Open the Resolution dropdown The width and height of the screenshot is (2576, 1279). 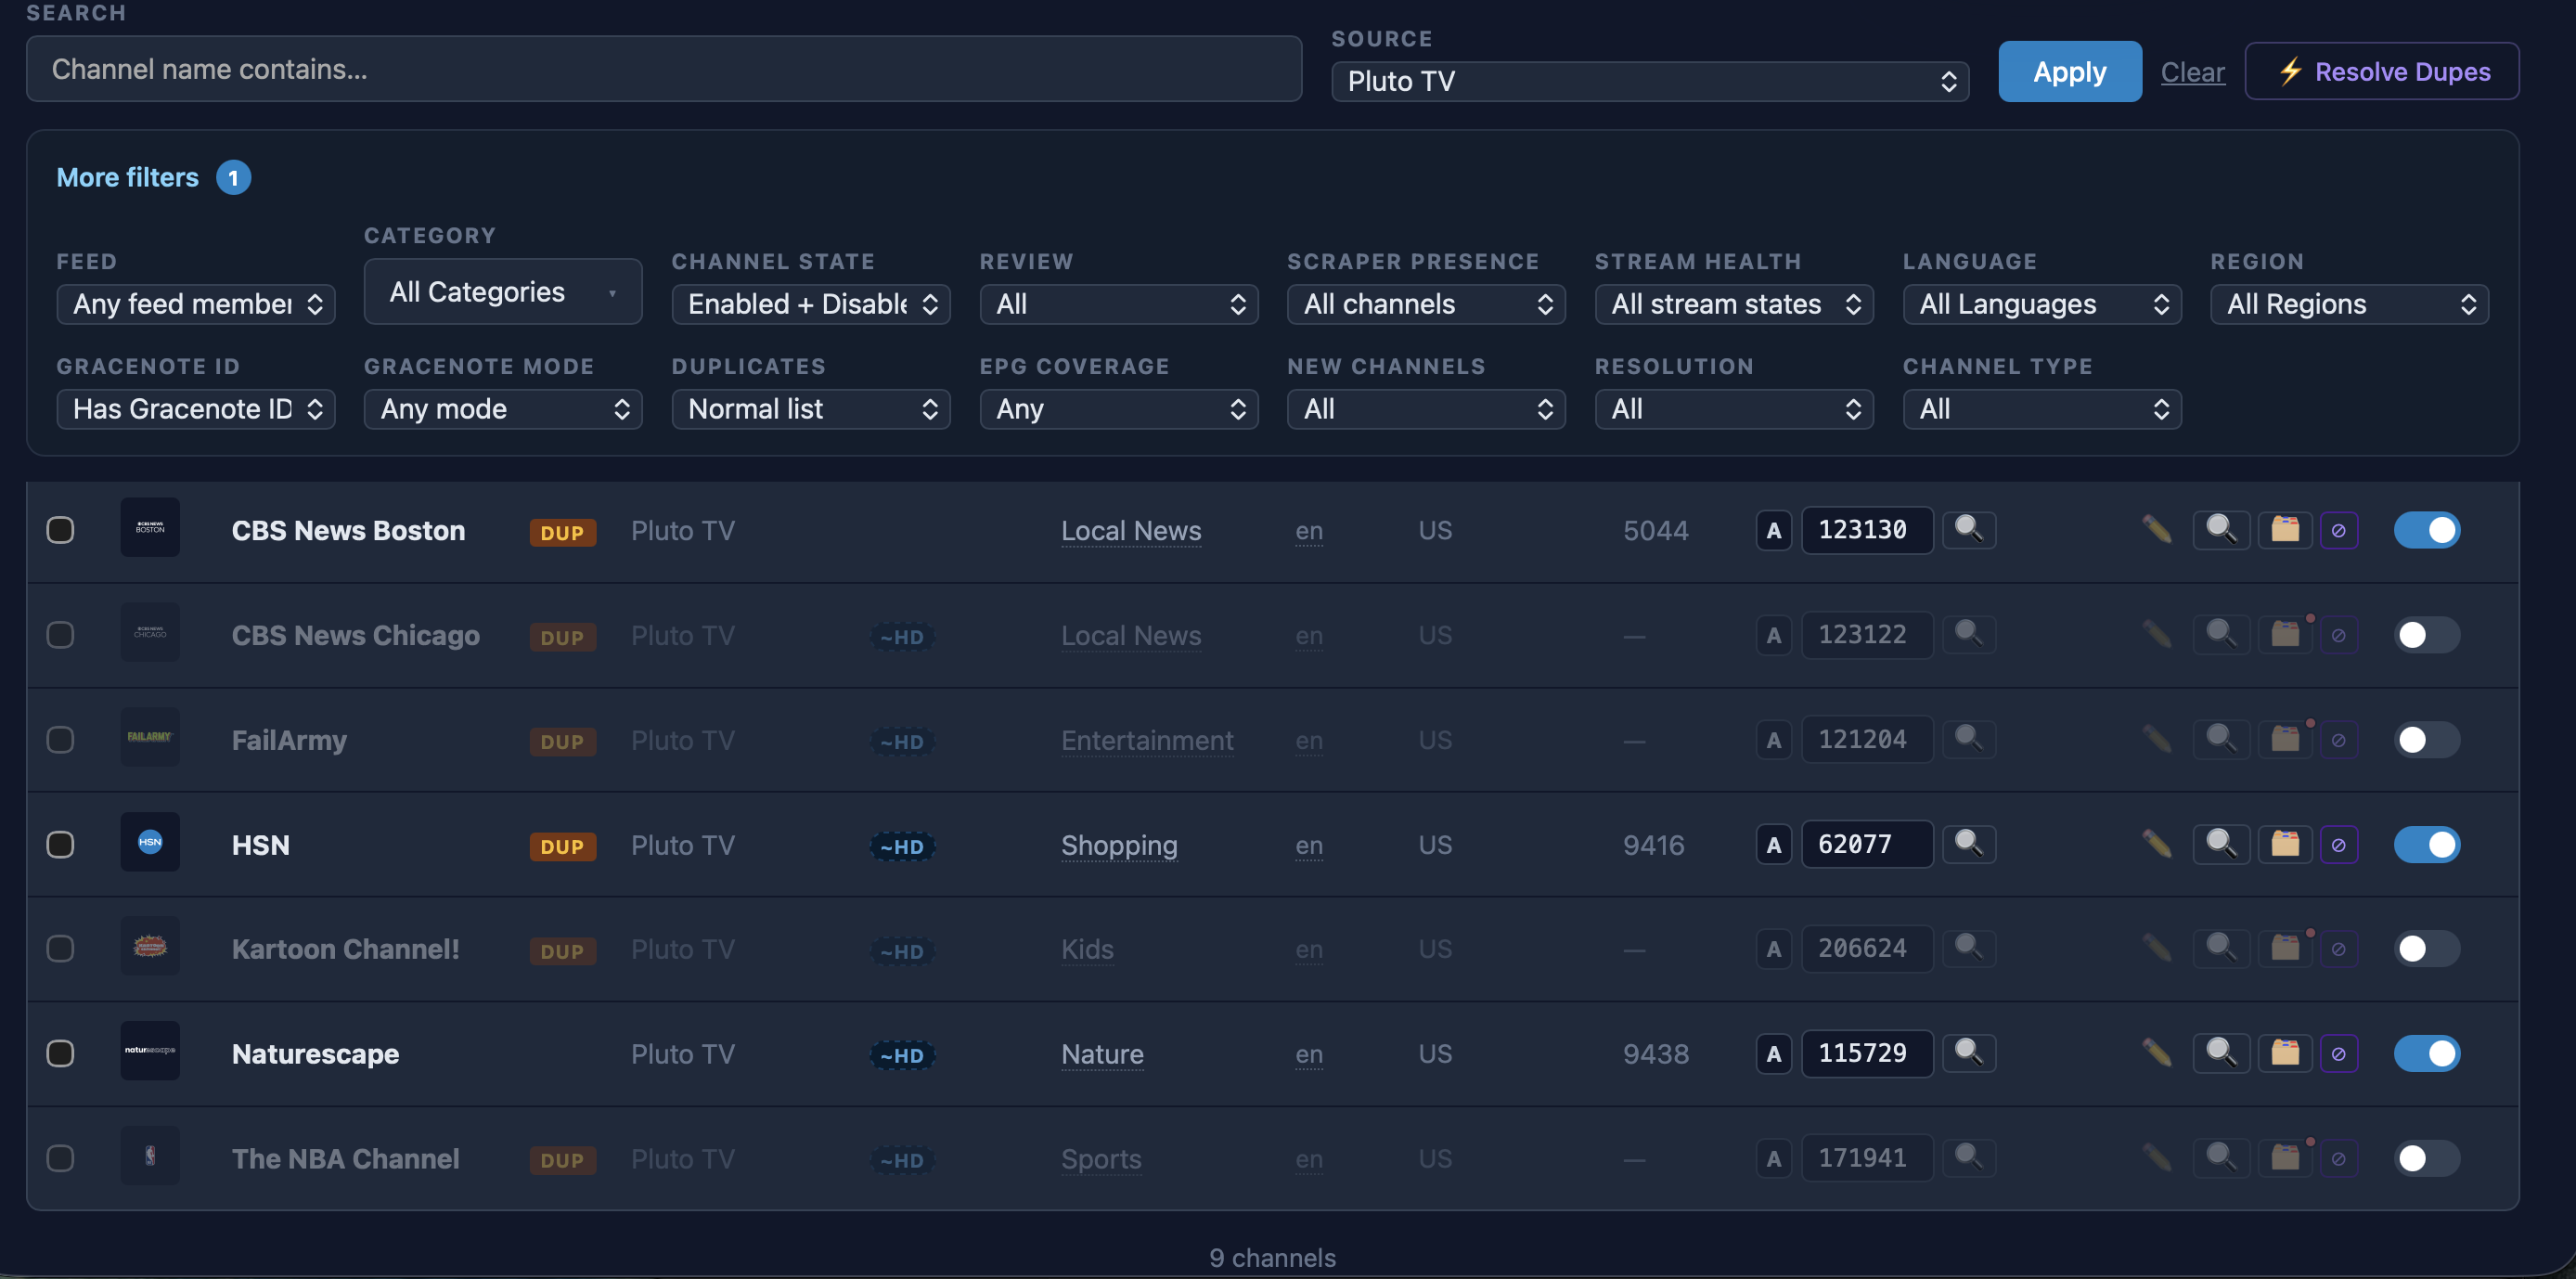point(1734,409)
